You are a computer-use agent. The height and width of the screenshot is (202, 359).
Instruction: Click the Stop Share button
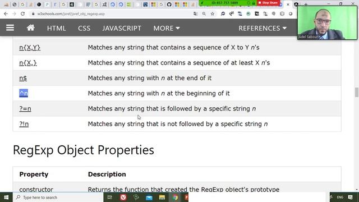tap(268, 3)
